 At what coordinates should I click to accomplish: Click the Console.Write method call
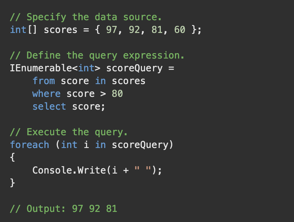coord(97,170)
